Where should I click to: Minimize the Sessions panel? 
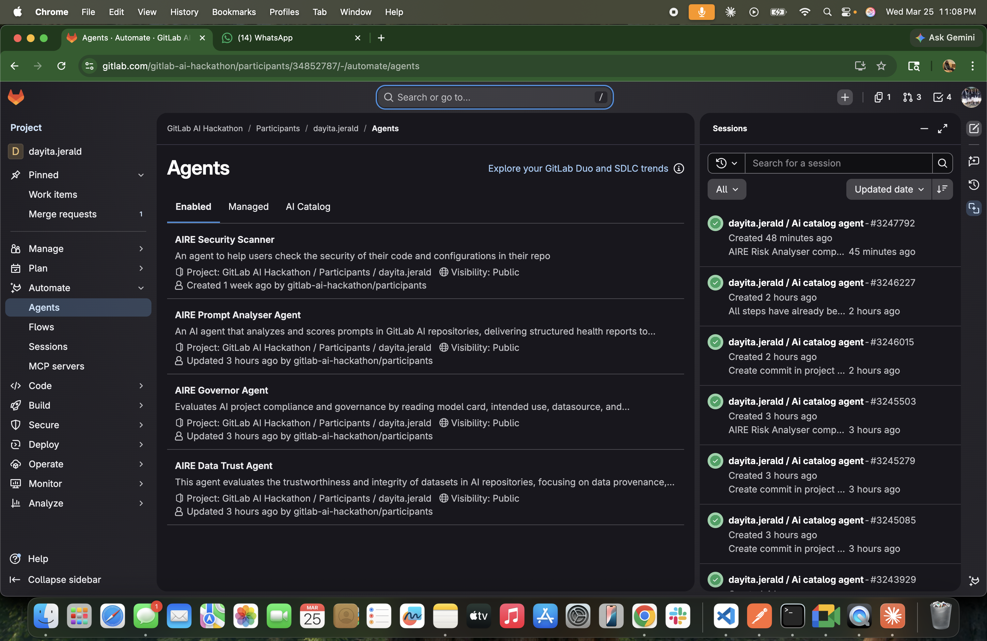(x=924, y=129)
